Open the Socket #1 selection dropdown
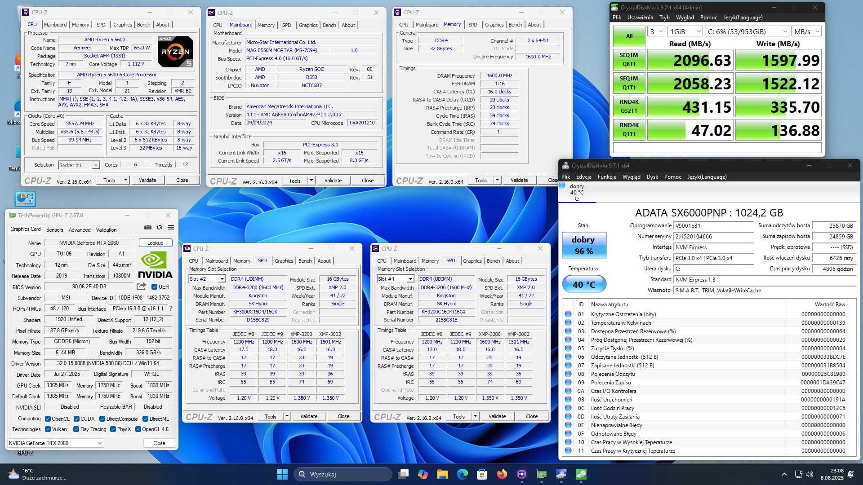Viewport: 863px width, 485px height. tap(79, 165)
